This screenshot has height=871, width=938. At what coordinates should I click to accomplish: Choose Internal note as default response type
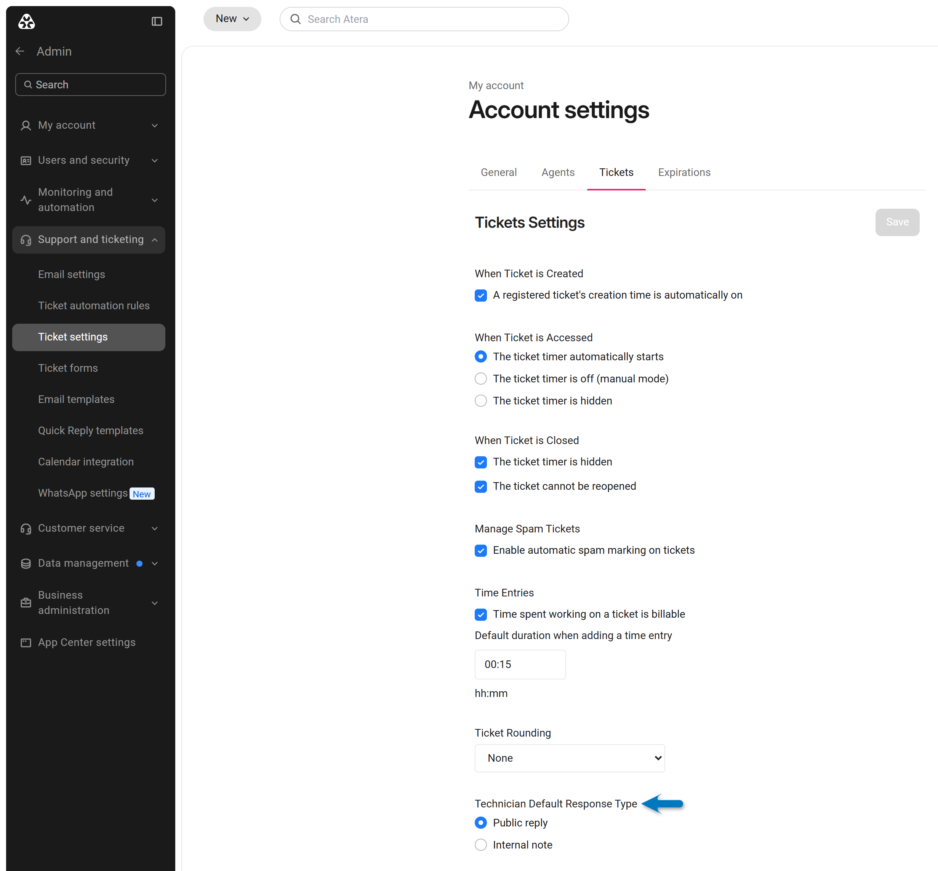pos(480,845)
